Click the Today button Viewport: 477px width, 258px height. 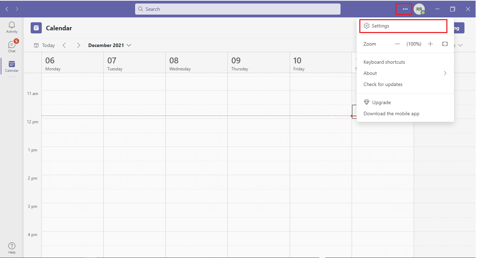coord(45,45)
